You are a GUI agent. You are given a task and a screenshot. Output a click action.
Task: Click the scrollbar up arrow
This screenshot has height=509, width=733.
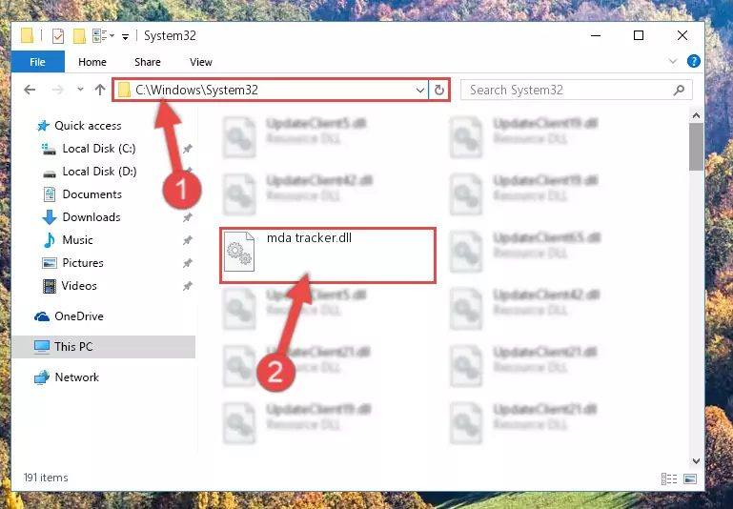click(x=696, y=115)
